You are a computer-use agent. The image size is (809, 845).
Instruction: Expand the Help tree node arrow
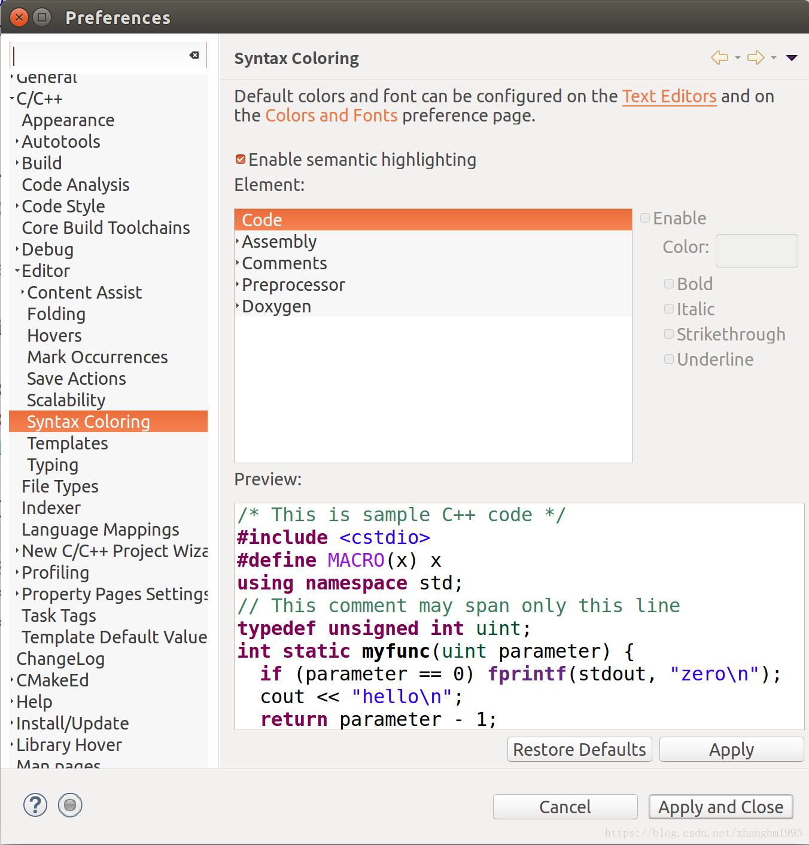point(12,701)
